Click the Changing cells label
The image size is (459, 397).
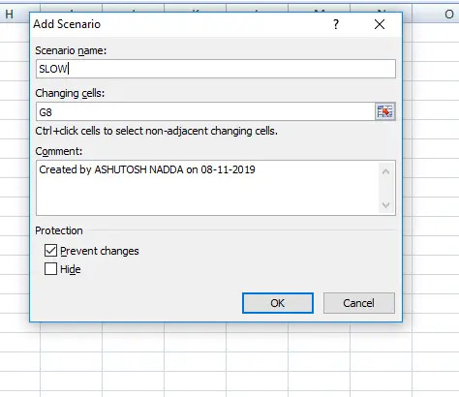tap(70, 93)
